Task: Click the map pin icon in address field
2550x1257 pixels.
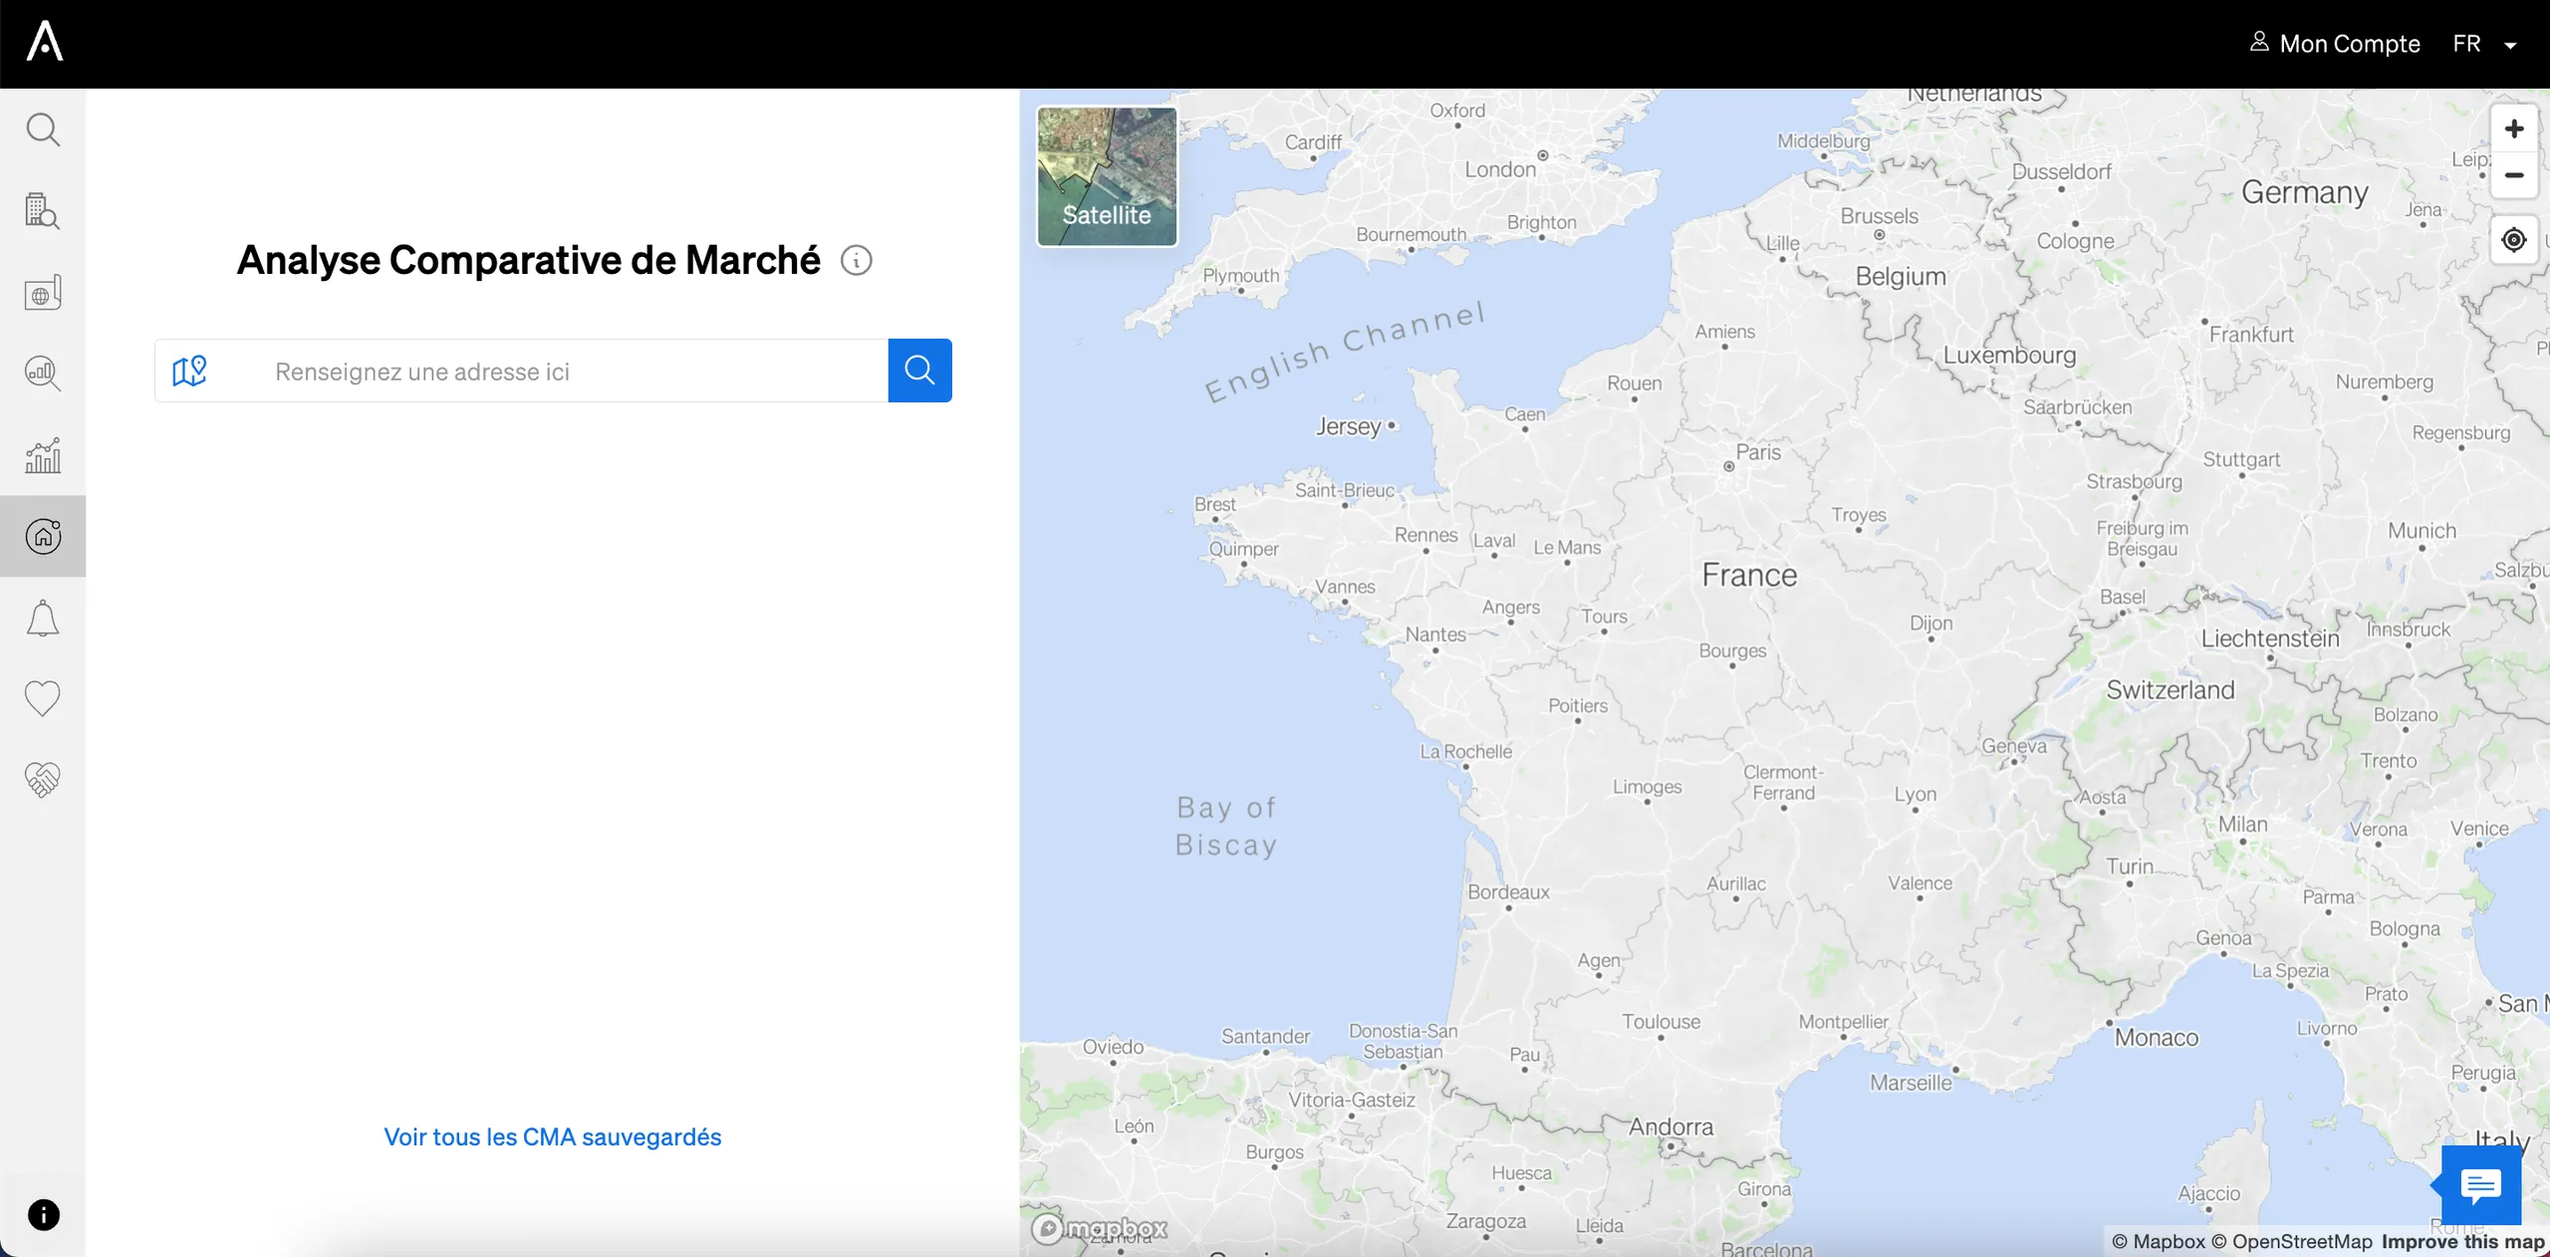Action: 189,371
